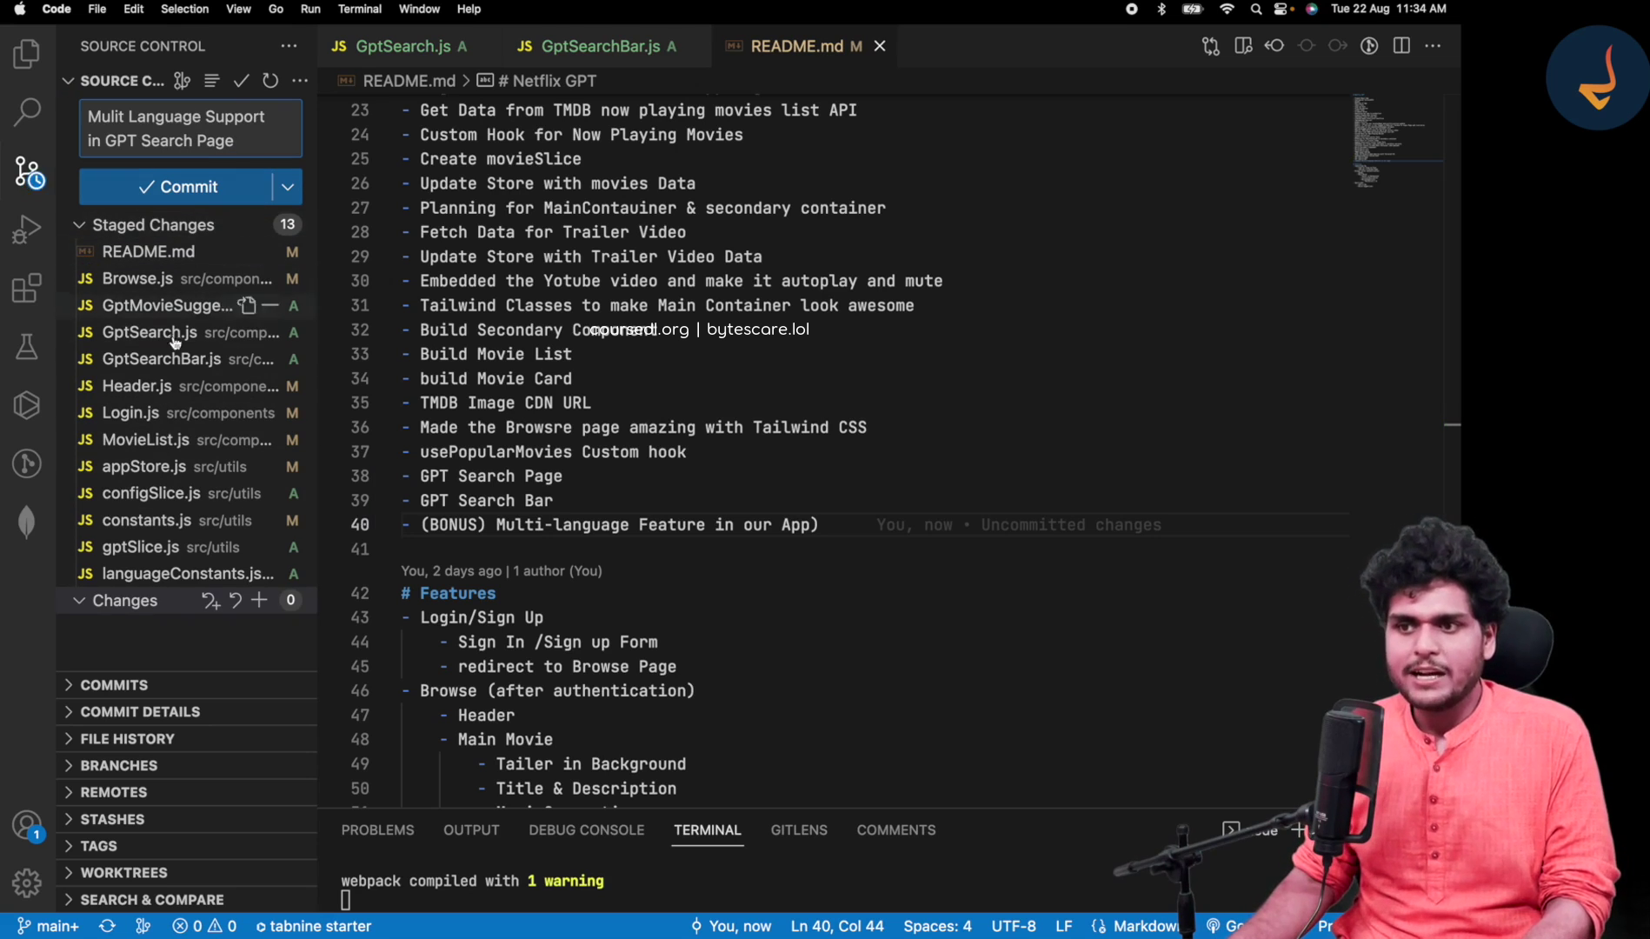
Task: Open the Commit button dropdown arrow
Action: click(288, 186)
